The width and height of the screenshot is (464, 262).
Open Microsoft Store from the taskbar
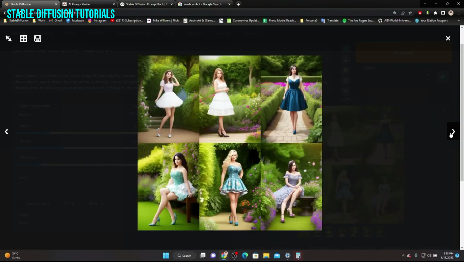click(x=256, y=256)
